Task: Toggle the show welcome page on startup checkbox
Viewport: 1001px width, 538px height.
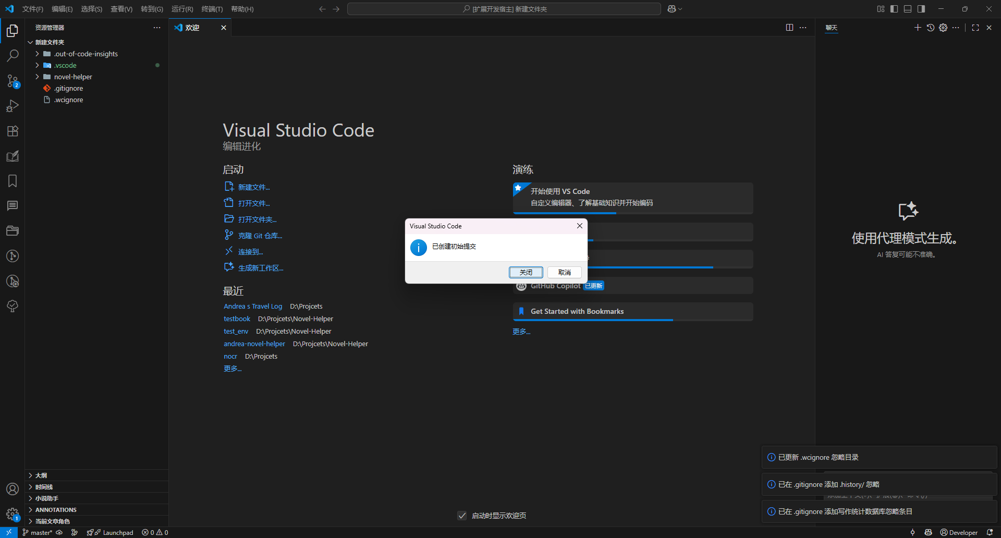Action: 462,516
